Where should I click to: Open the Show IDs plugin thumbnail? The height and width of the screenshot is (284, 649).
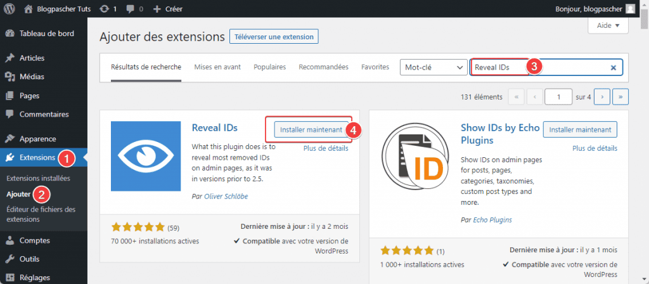(x=415, y=156)
